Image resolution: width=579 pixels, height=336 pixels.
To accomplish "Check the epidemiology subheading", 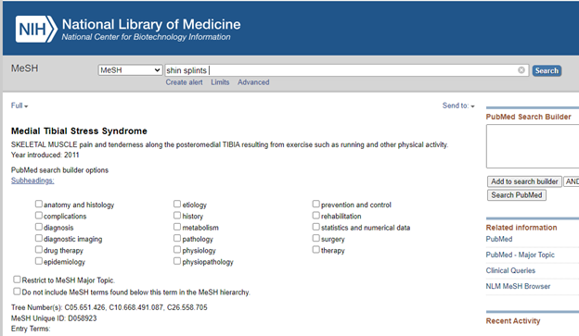I will [x=39, y=261].
